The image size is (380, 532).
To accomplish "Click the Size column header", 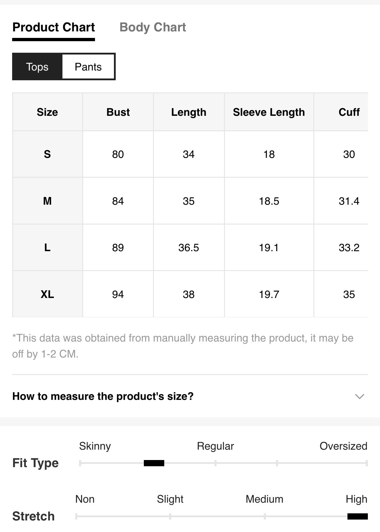I will click(x=47, y=112).
